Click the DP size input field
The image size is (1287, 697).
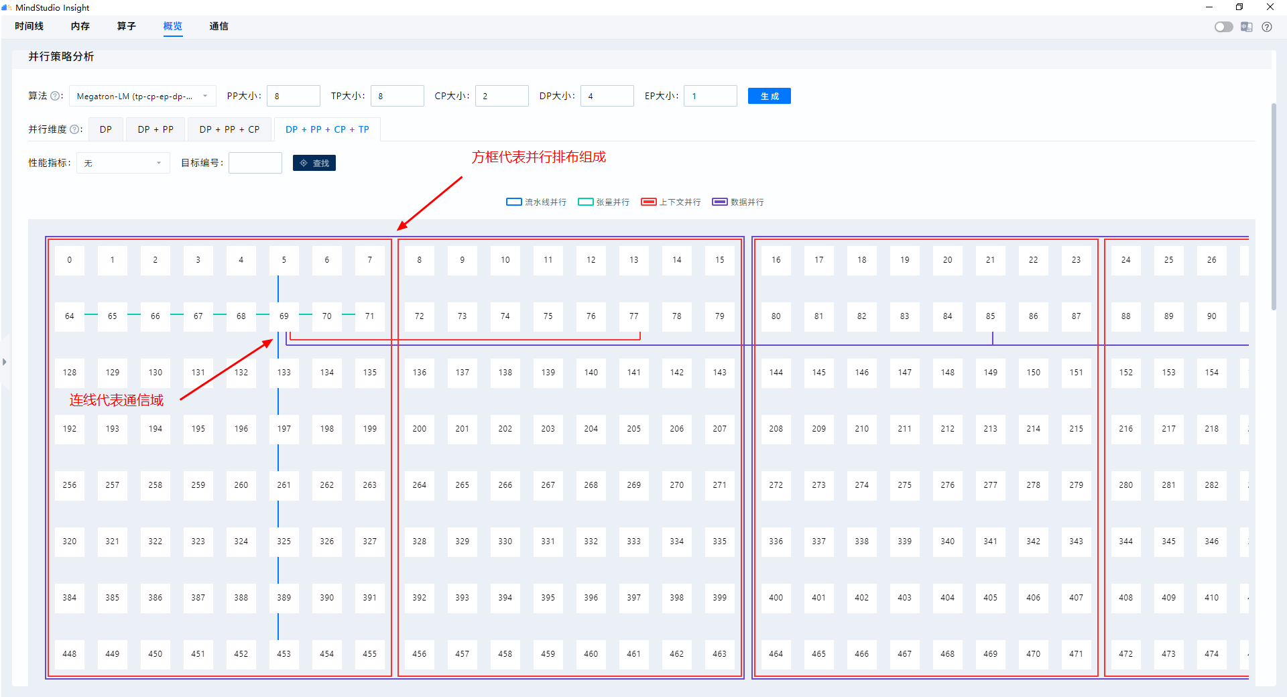tap(607, 96)
